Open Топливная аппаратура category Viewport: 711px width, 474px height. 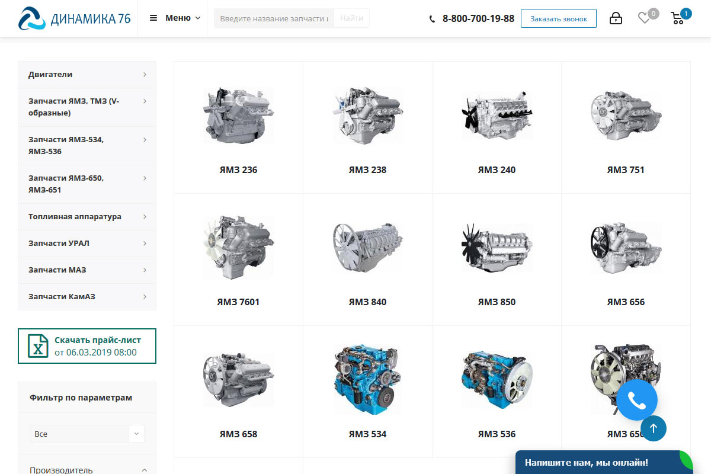[x=75, y=217]
